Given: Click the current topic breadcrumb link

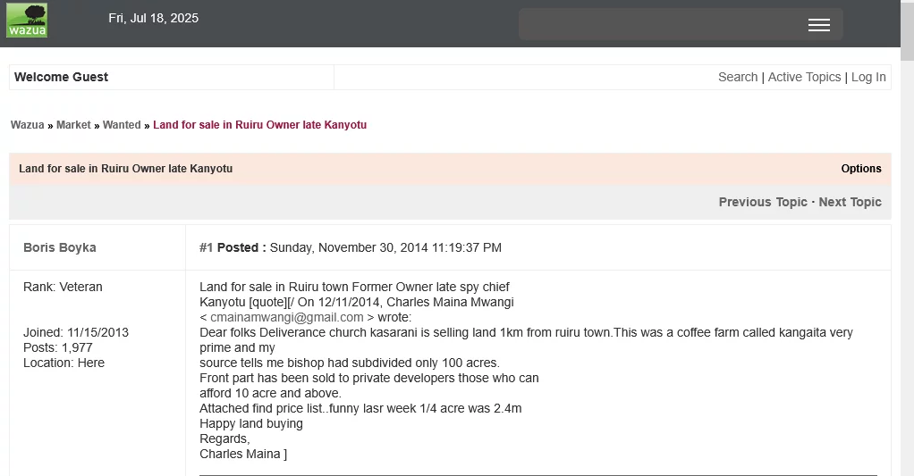Looking at the screenshot, I should point(259,125).
